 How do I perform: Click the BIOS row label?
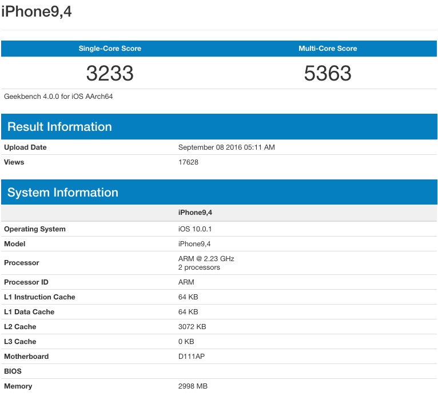tap(13, 371)
